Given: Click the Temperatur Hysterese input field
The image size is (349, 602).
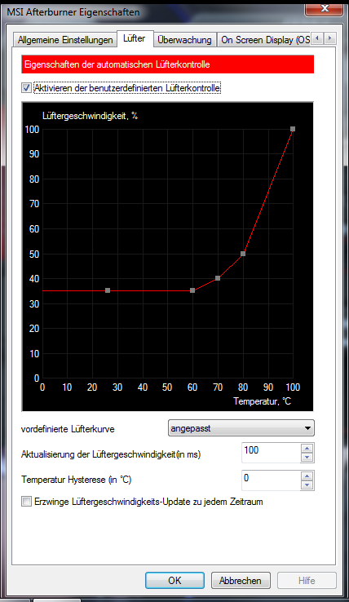Looking at the screenshot, I should pyautogui.click(x=271, y=480).
